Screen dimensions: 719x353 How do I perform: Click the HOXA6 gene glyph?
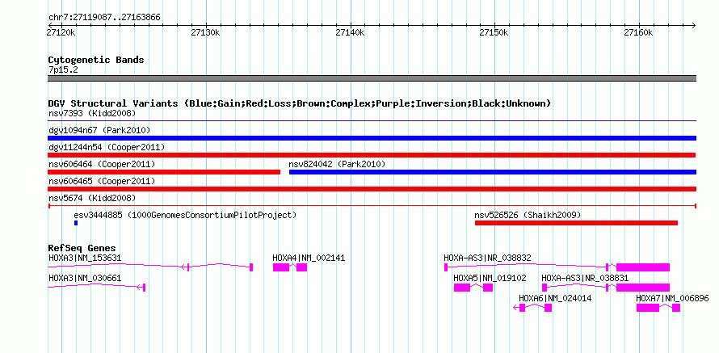tap(533, 308)
